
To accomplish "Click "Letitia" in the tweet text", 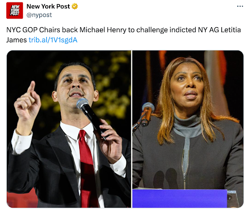I will pos(231,30).
